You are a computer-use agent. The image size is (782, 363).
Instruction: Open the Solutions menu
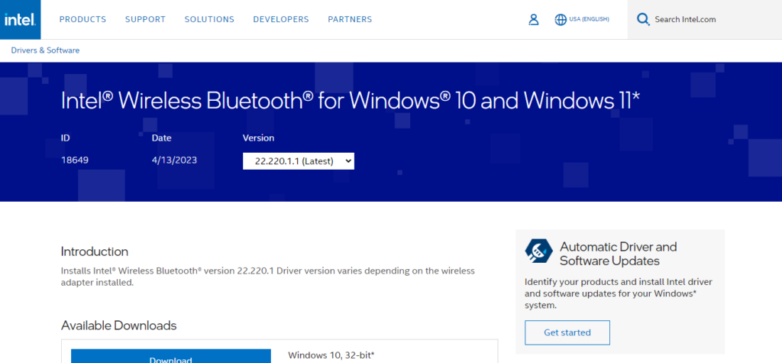click(209, 19)
